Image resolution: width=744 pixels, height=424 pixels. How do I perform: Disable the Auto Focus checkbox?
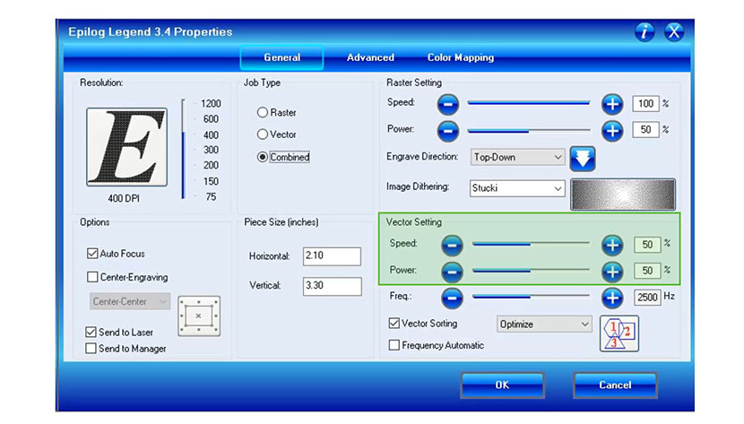click(x=92, y=254)
